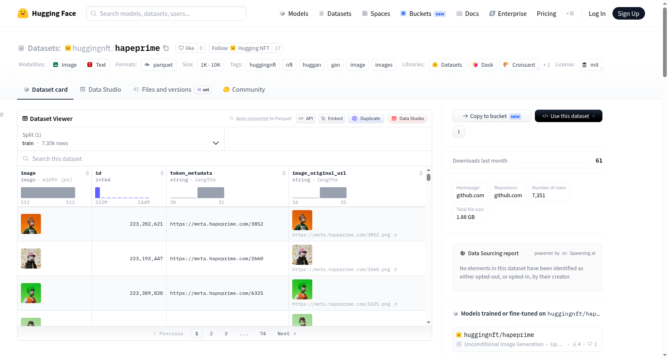This screenshot has height=359, width=668.
Task: Like the hapeprime dataset
Action: [x=186, y=48]
